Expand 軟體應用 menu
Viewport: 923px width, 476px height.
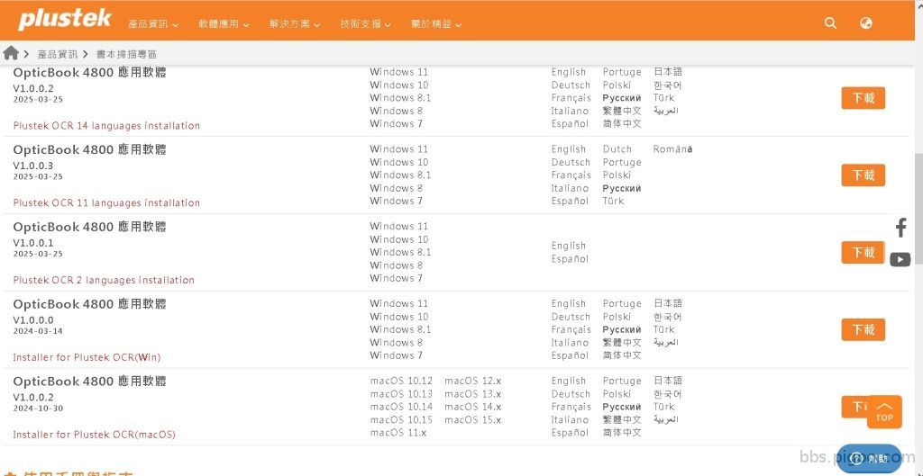click(224, 24)
